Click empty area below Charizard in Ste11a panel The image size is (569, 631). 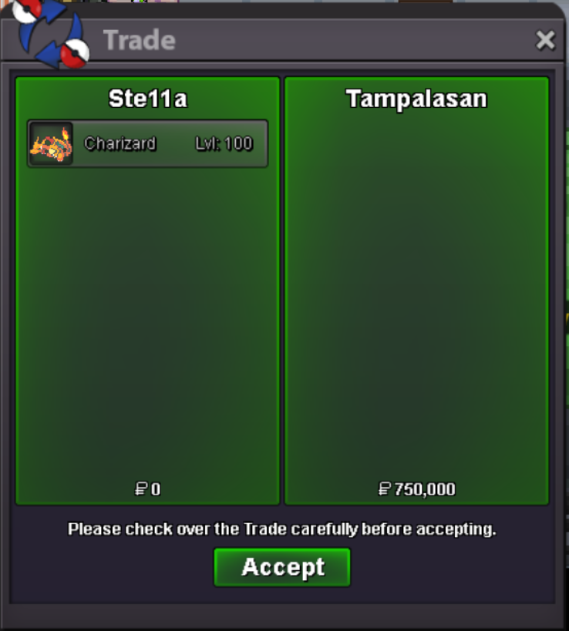click(x=147, y=322)
